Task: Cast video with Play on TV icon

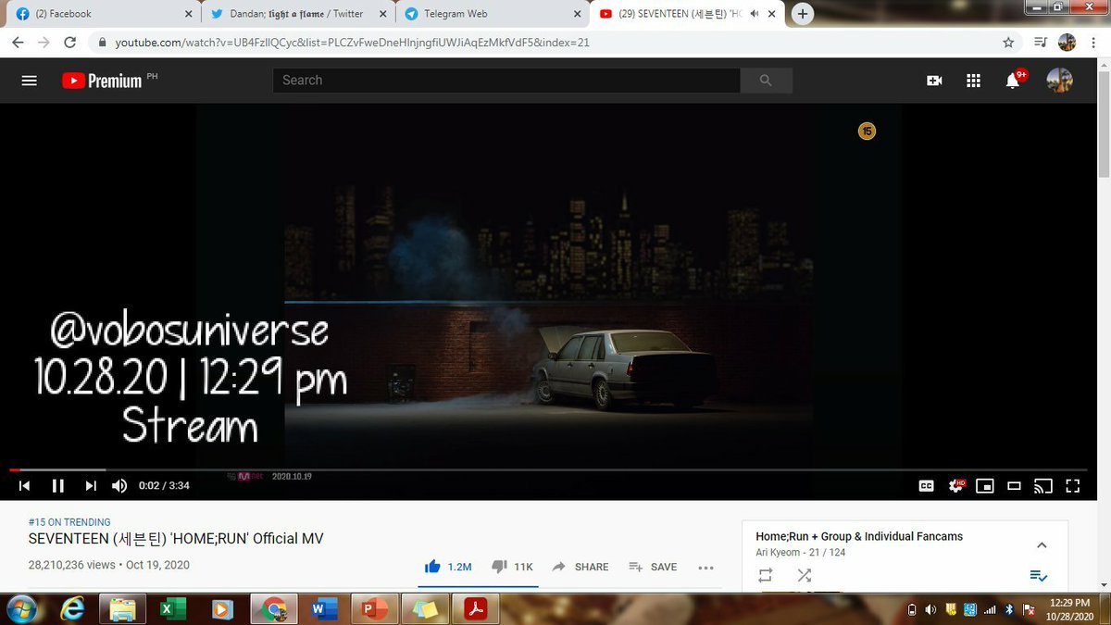Action: coord(1043,485)
